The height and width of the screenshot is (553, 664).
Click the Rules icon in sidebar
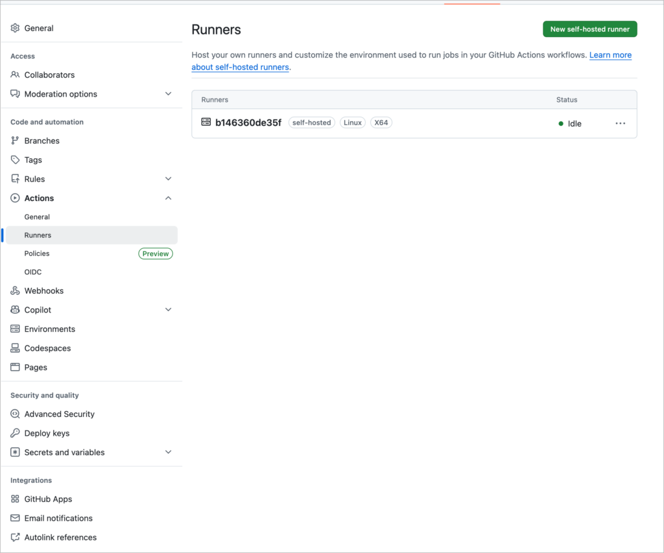click(x=16, y=179)
